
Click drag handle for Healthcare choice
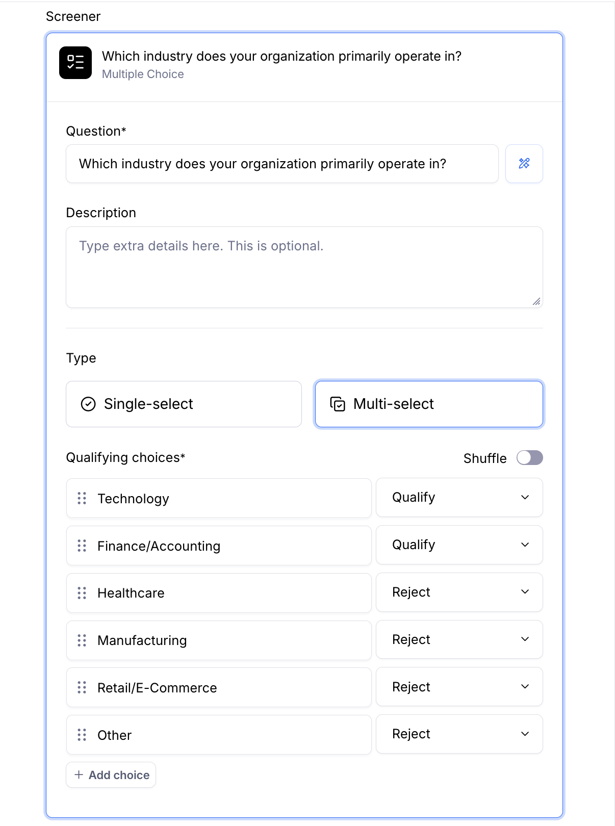coord(82,593)
